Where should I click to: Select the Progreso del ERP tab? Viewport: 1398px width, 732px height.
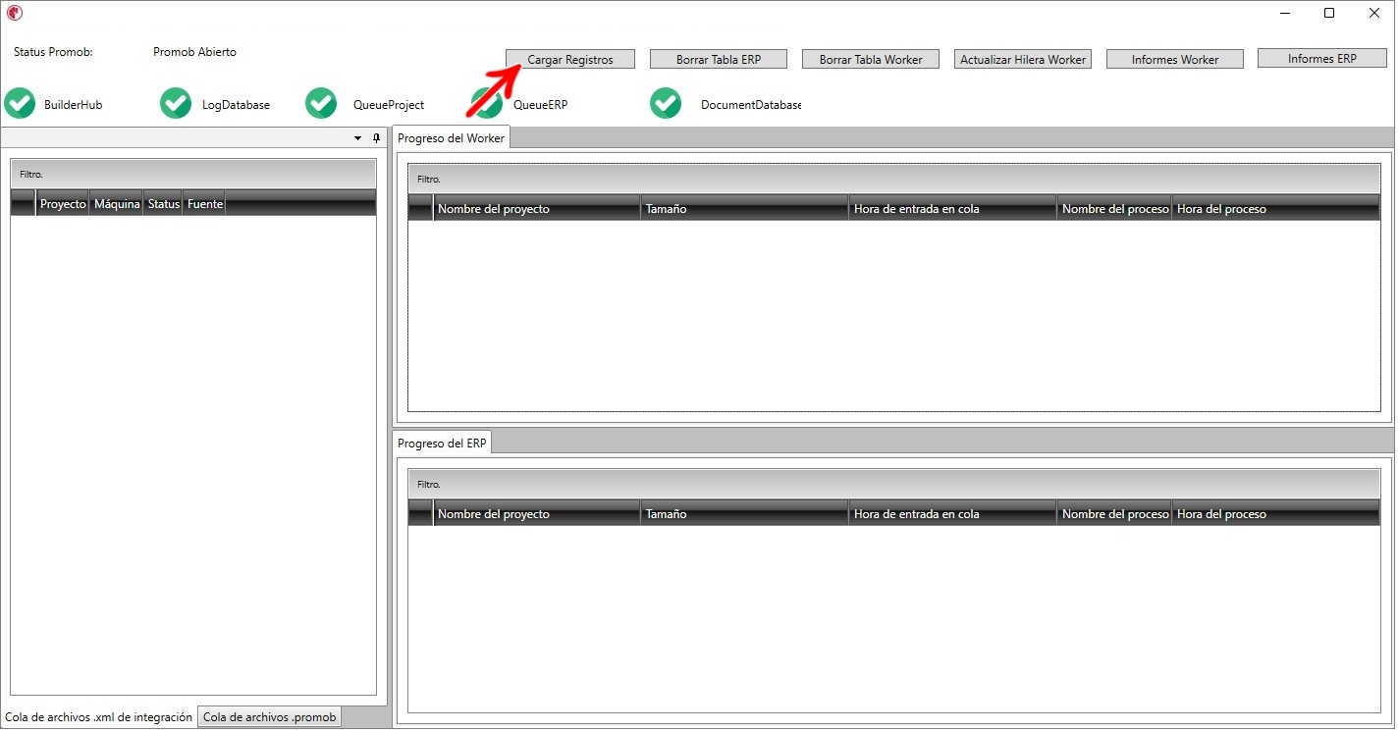click(x=442, y=443)
